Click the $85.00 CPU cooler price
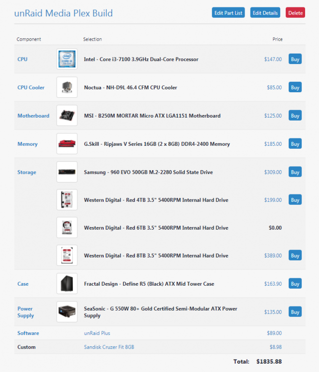Viewport: 319px width, 372px height. (x=274, y=87)
